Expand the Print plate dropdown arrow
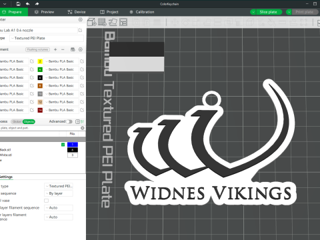 click(x=289, y=12)
